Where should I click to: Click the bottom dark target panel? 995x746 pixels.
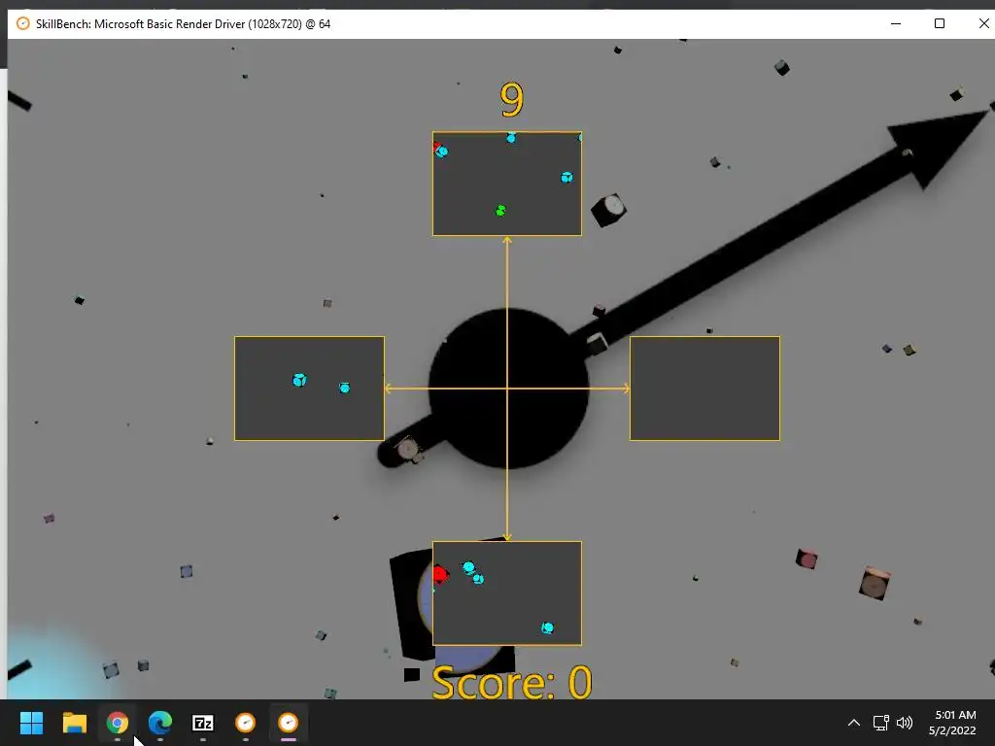pos(507,593)
